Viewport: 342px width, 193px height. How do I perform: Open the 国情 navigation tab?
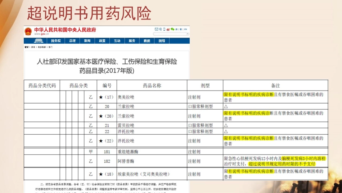tap(162, 41)
